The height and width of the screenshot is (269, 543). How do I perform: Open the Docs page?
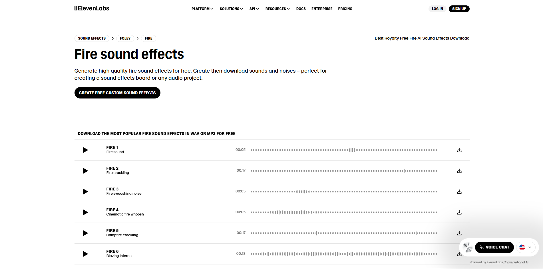301,9
